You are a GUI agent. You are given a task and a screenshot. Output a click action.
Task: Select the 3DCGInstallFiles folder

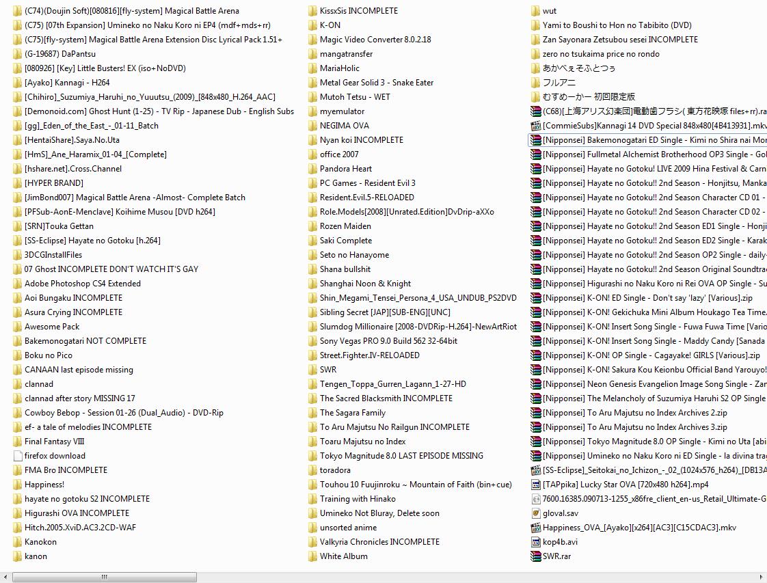tap(53, 255)
